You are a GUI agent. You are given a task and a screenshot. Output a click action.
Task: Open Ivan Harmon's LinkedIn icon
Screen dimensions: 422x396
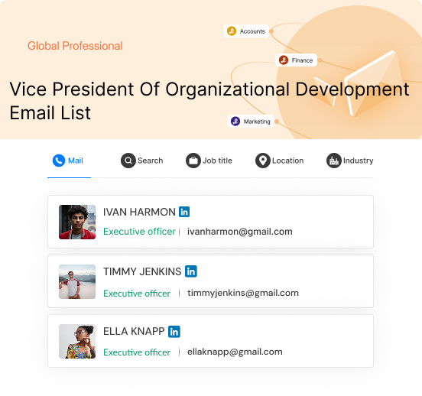[x=184, y=212]
